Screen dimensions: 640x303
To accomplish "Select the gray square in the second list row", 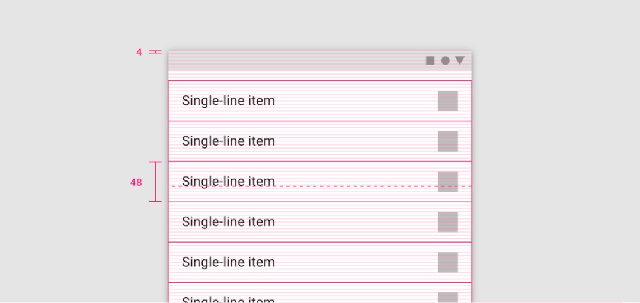I will click(x=448, y=141).
